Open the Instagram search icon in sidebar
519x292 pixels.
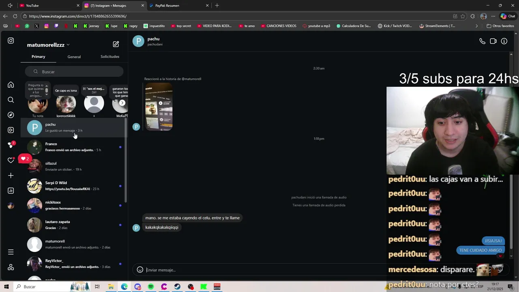11,100
